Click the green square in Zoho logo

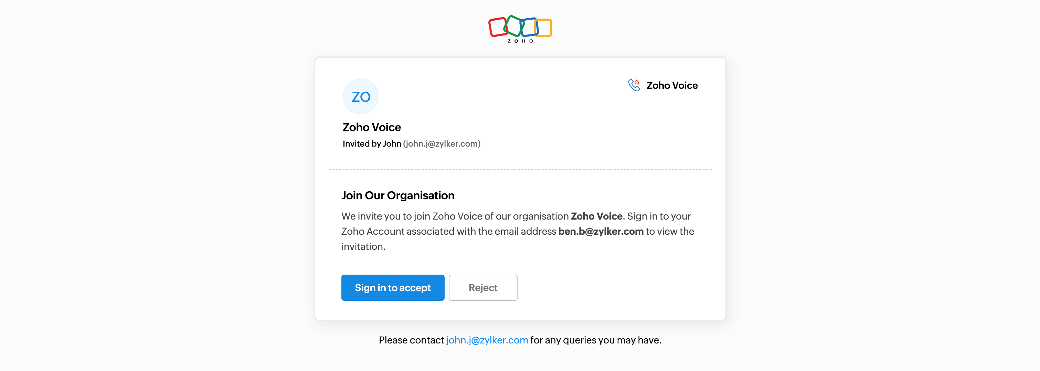[x=514, y=25]
